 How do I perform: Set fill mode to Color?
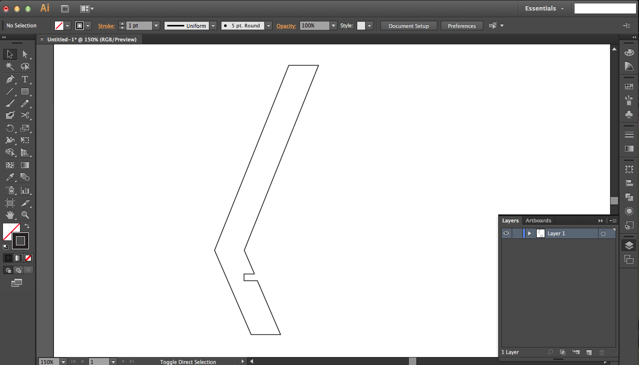(x=8, y=258)
